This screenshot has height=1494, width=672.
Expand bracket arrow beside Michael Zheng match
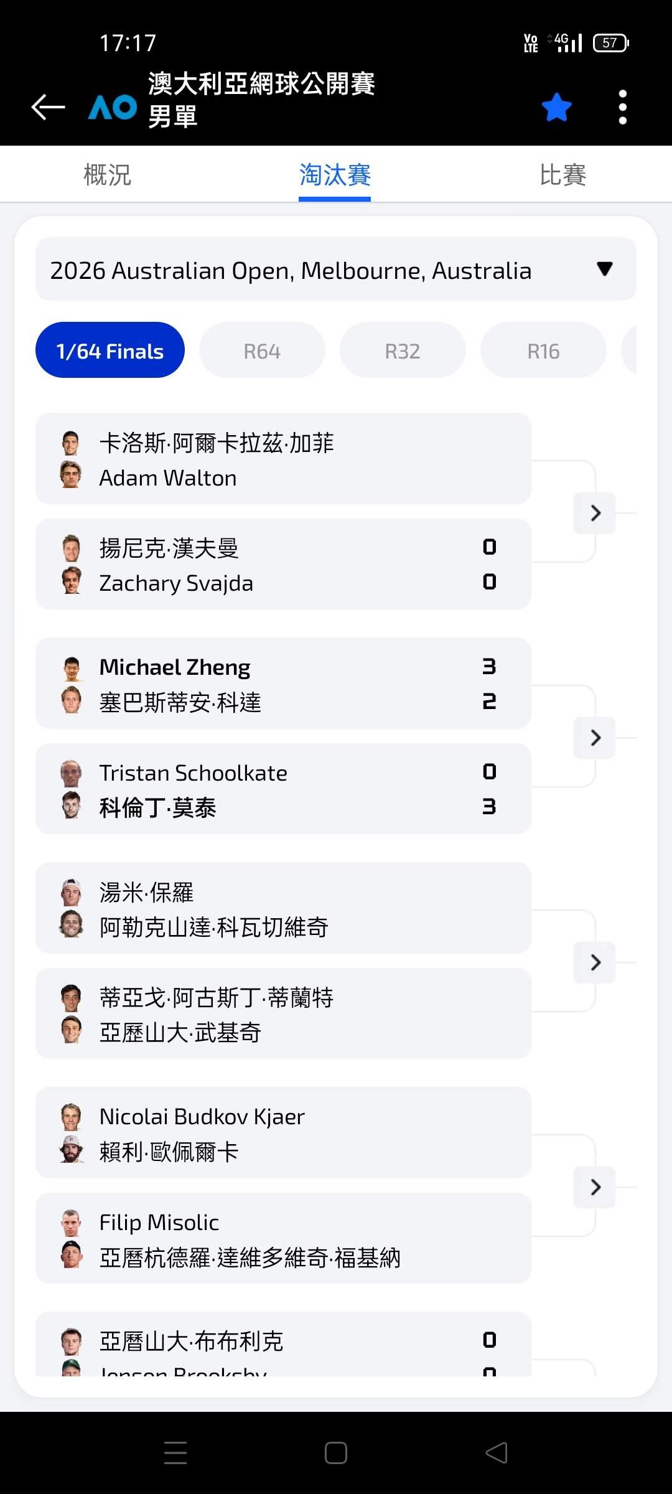(595, 738)
